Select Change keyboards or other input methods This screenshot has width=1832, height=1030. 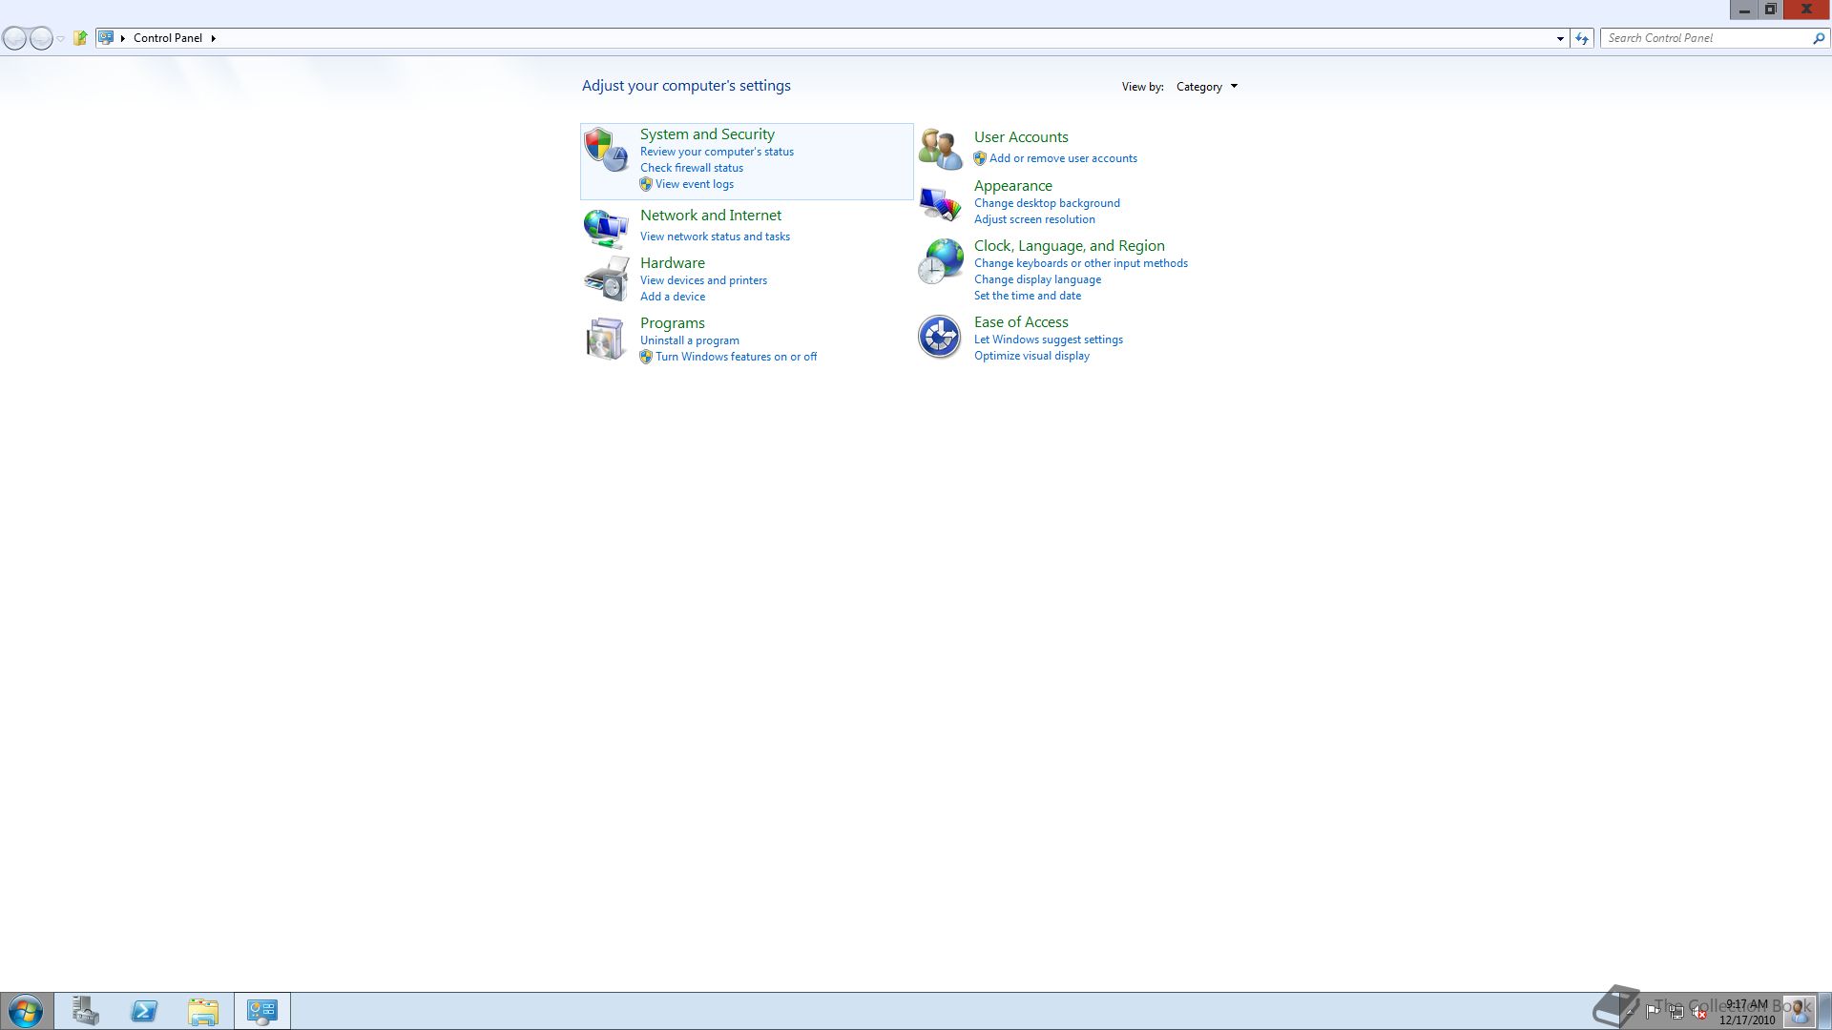point(1081,263)
